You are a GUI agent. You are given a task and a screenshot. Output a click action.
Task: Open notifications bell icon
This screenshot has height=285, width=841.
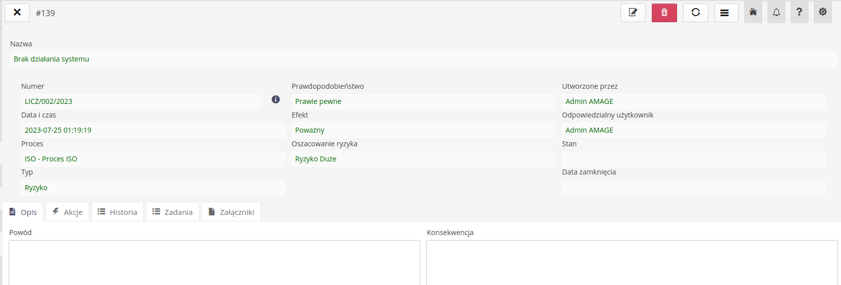[776, 12]
